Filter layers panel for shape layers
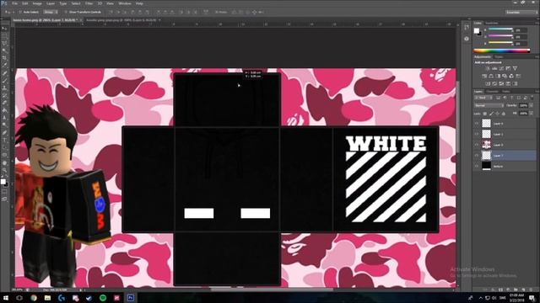540x303 pixels. 519,98
